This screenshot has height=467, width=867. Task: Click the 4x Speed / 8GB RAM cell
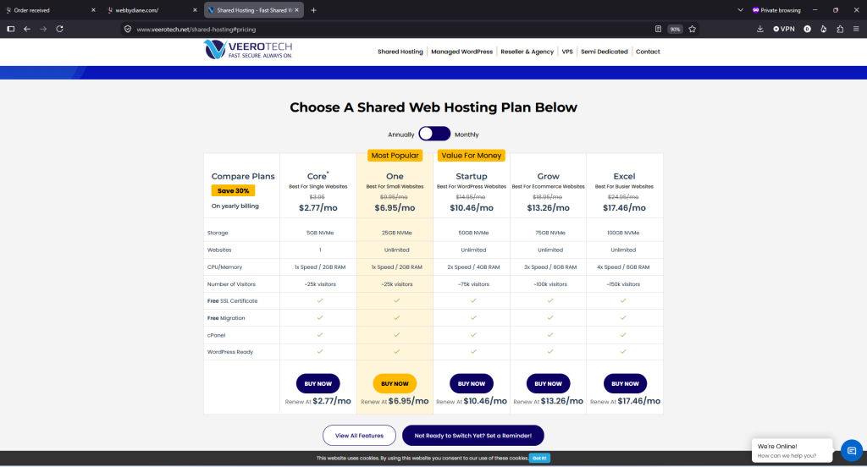pos(623,267)
